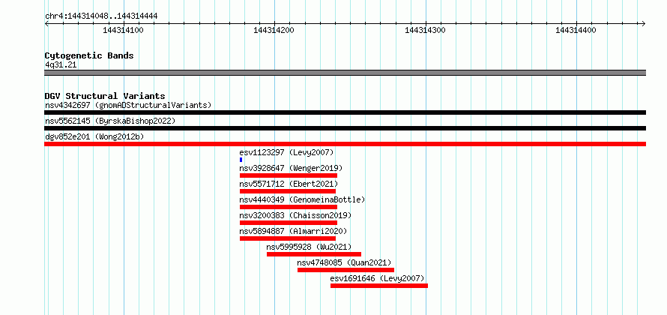Select the long red bar under dgv852e201
This screenshot has width=667, height=315.
[345, 144]
